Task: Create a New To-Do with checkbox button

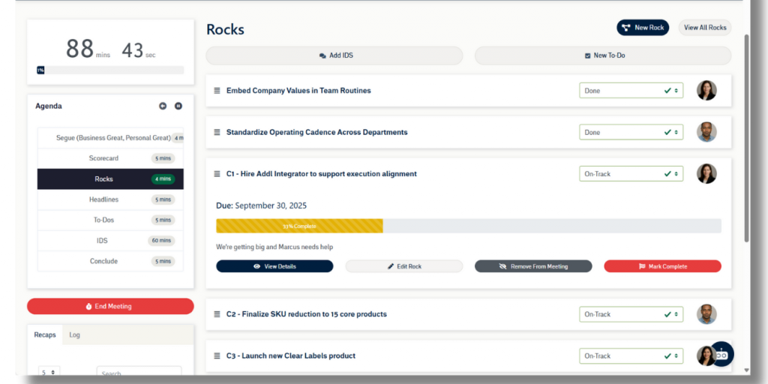Action: coord(602,55)
